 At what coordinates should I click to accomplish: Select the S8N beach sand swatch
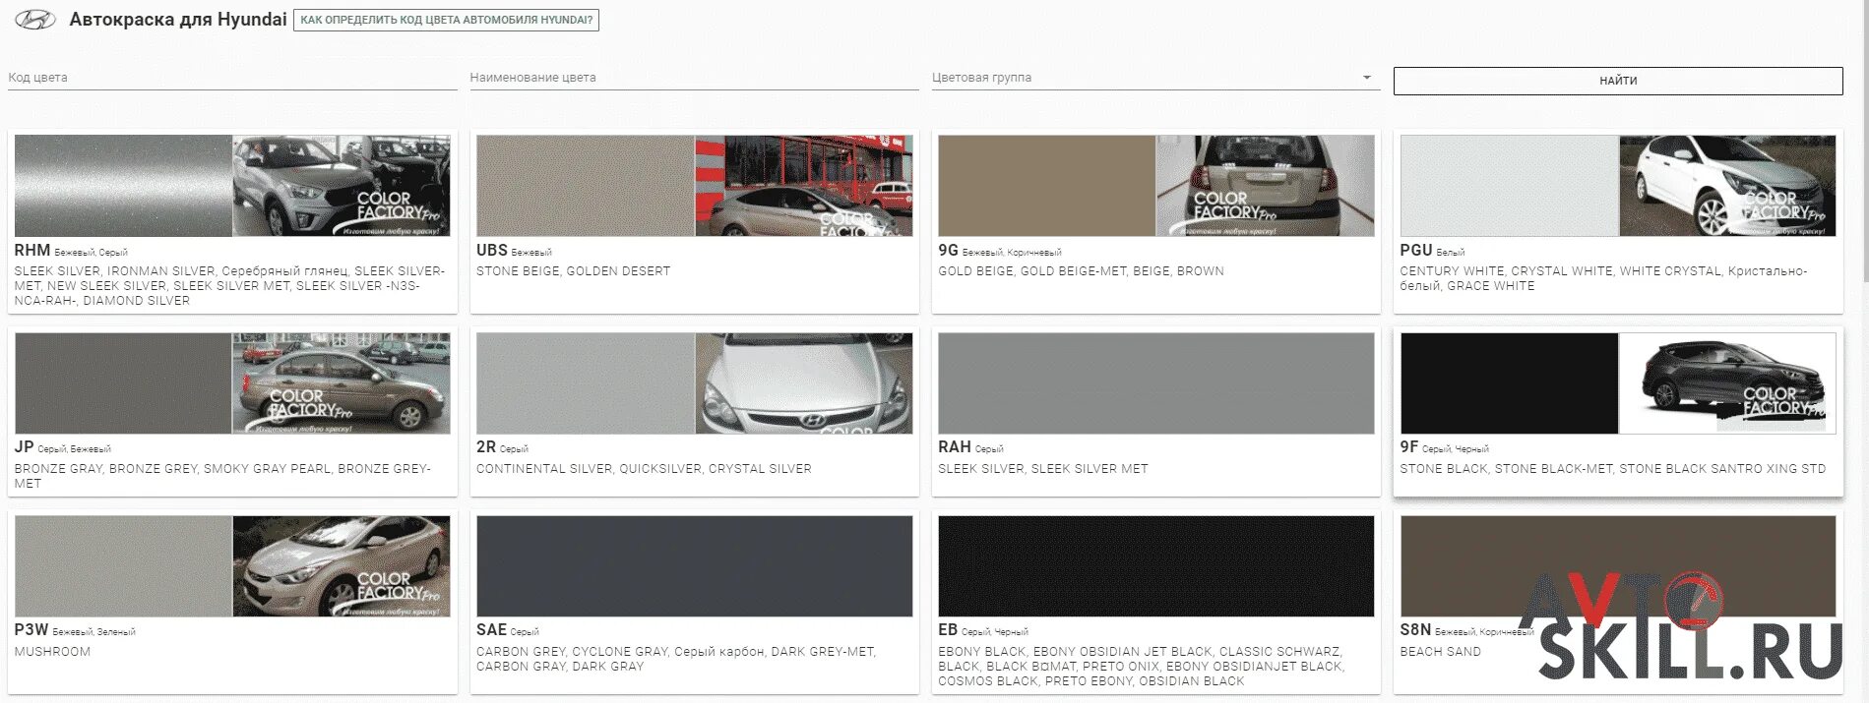(1618, 566)
